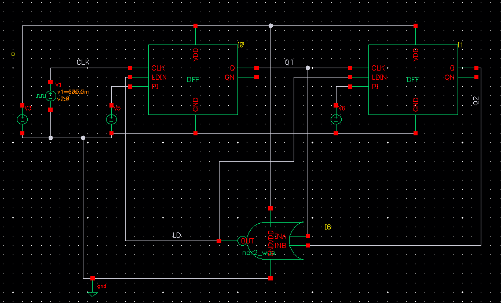
Task: Click the INA input terminal of NOR gate
Action: [x=308, y=237]
